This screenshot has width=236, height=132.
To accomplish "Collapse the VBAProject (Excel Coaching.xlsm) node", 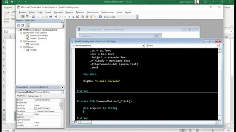I will [x=18, y=30].
